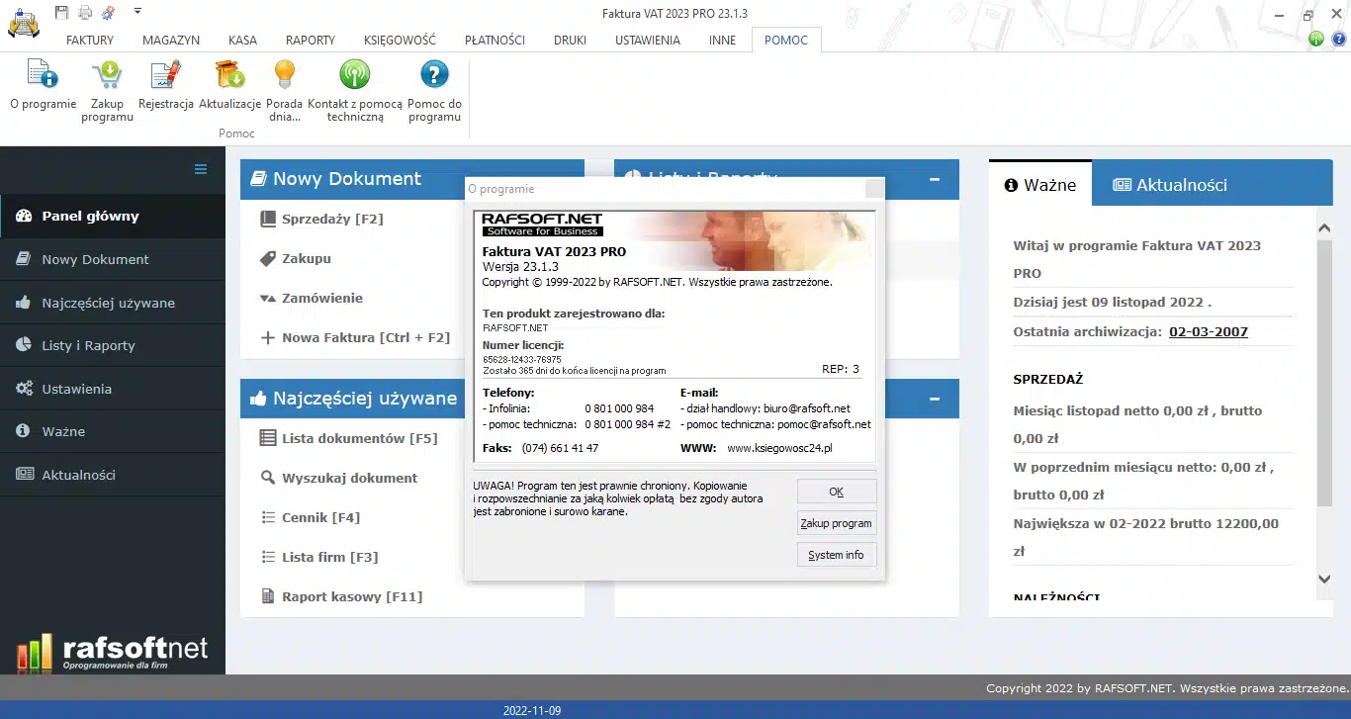Open the Rejestracja ribbon icon
The width and height of the screenshot is (1351, 719).
(x=165, y=75)
